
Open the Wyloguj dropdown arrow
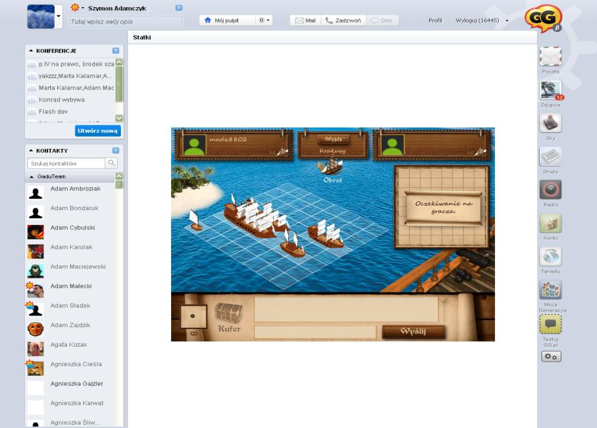coord(507,21)
